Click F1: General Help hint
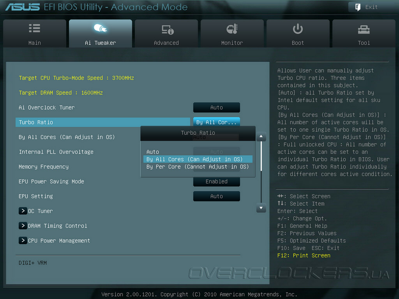This screenshot has height=299, width=399. click(x=302, y=226)
